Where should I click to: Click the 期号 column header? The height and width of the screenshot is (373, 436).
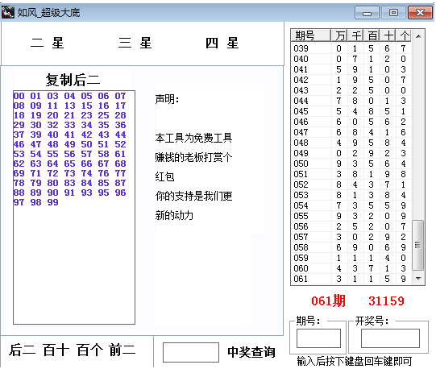tap(311, 35)
